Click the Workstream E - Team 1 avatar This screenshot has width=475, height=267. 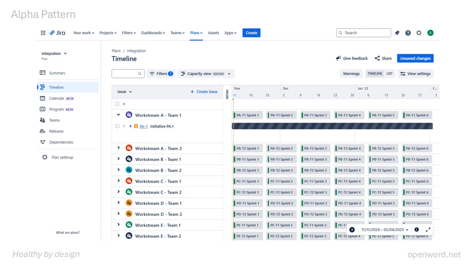129,225
